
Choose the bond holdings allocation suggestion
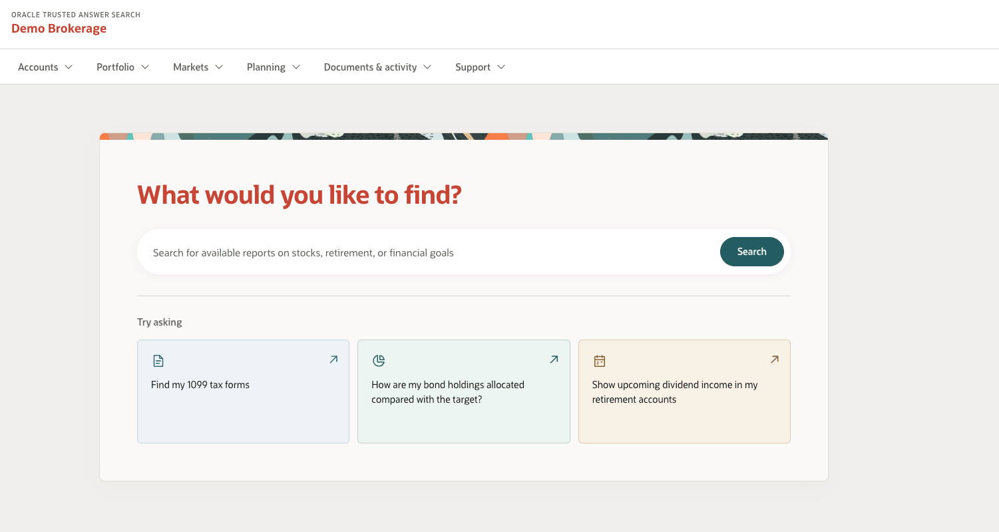pyautogui.click(x=464, y=392)
